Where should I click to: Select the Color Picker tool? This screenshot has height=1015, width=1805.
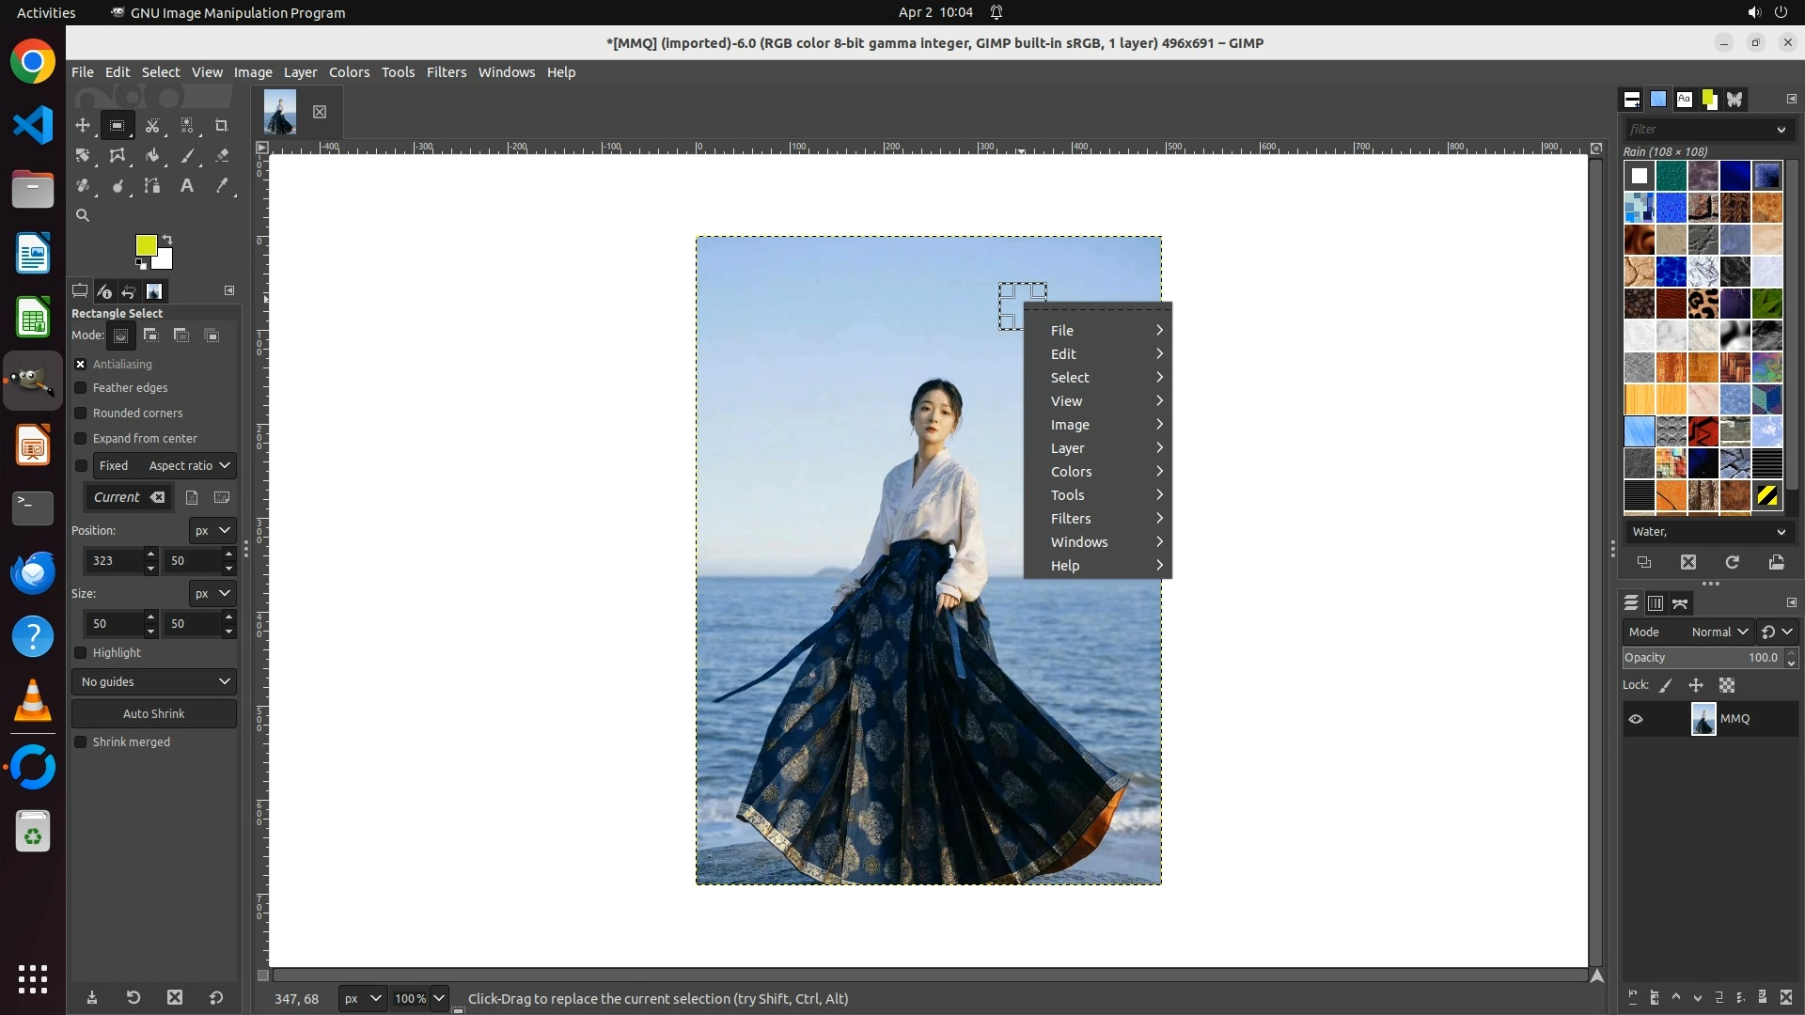click(222, 186)
